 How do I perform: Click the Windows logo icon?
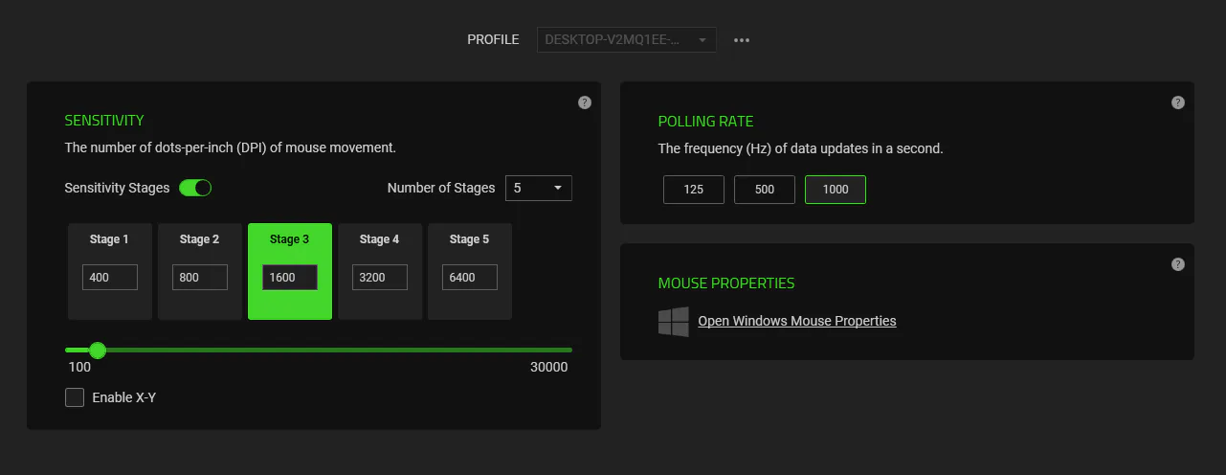pos(674,322)
